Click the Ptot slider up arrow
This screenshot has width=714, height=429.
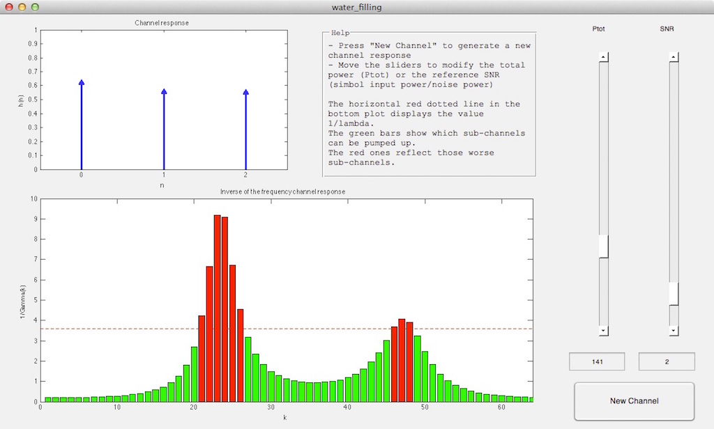click(603, 57)
